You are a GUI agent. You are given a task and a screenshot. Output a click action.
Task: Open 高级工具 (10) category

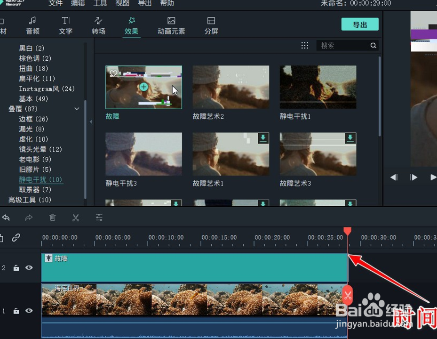tap(30, 200)
